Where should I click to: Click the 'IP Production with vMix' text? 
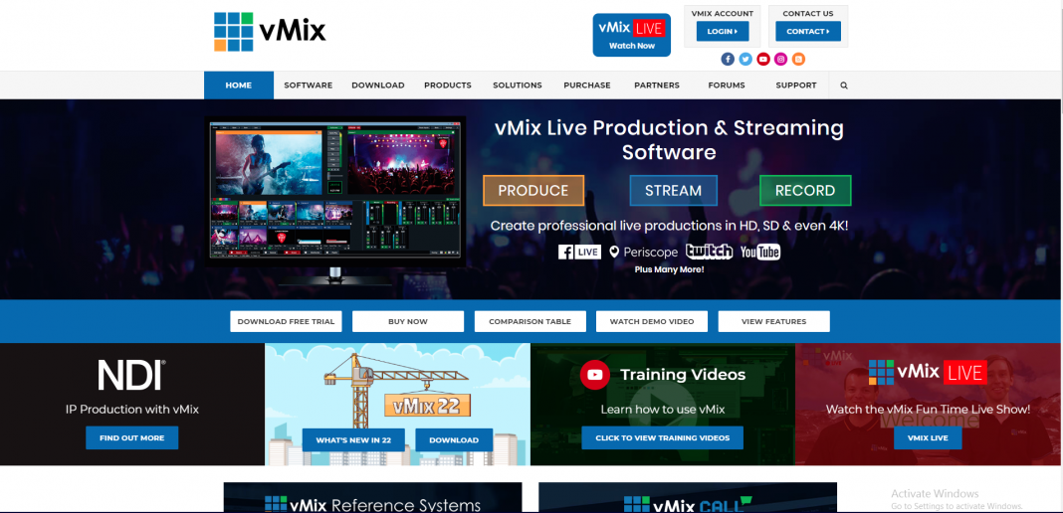coord(132,410)
